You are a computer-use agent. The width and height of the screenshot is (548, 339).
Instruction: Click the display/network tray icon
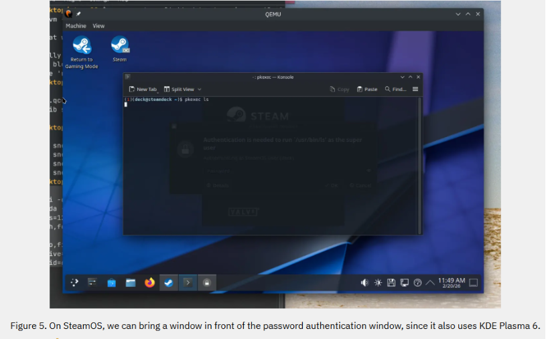click(x=405, y=282)
